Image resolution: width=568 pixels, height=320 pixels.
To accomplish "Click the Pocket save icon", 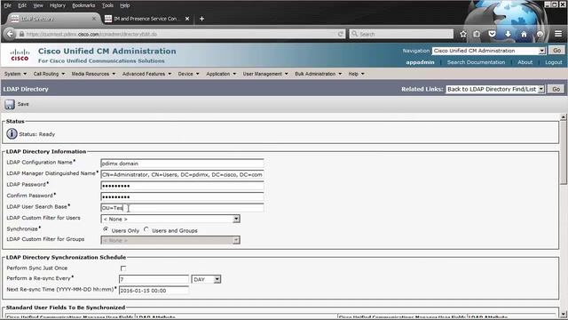I will pyautogui.click(x=492, y=34).
